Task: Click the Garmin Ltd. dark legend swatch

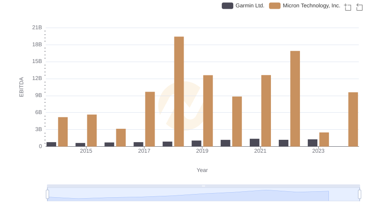Action: 227,6
